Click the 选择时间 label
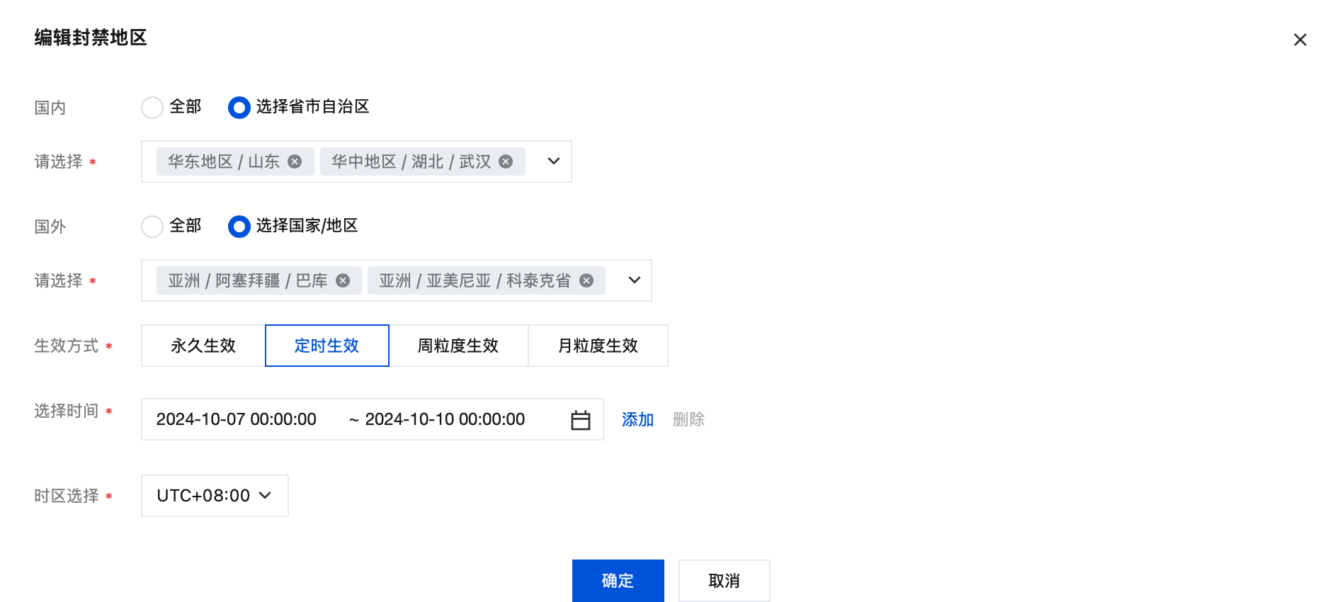This screenshot has height=602, width=1323. (x=67, y=411)
